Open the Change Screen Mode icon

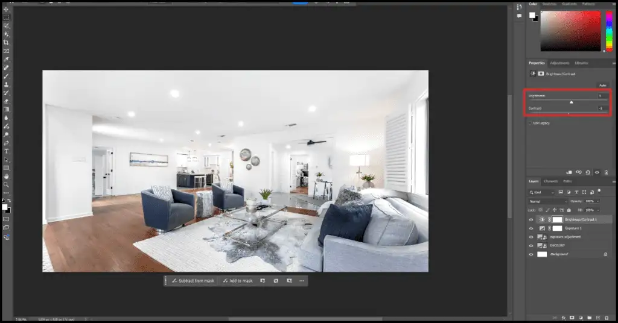[x=6, y=228]
